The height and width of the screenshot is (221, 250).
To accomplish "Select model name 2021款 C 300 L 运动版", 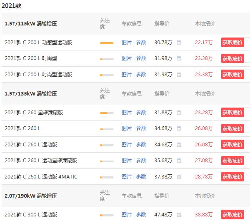I will click(x=31, y=215).
